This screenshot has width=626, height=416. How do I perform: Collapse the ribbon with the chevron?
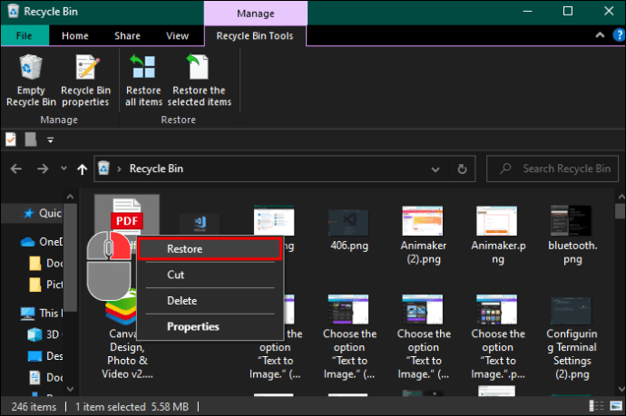(x=600, y=35)
